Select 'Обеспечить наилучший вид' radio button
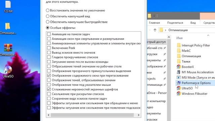 pyautogui.click(x=48, y=16)
